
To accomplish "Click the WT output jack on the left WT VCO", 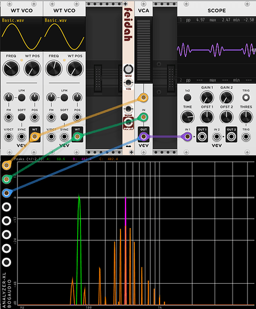I will 35,137.
